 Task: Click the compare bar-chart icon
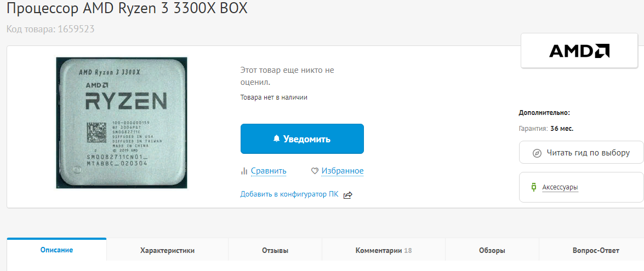244,171
